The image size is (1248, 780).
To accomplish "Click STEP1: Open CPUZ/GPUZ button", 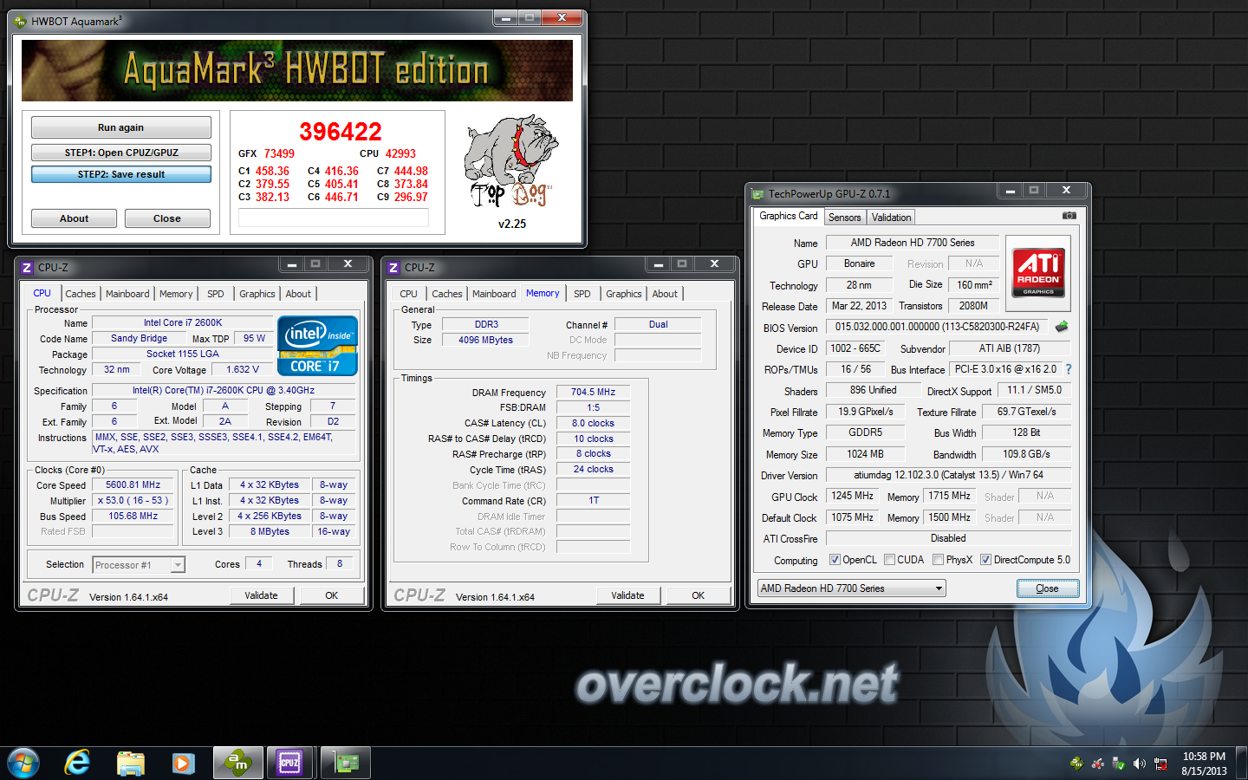I will [x=121, y=153].
